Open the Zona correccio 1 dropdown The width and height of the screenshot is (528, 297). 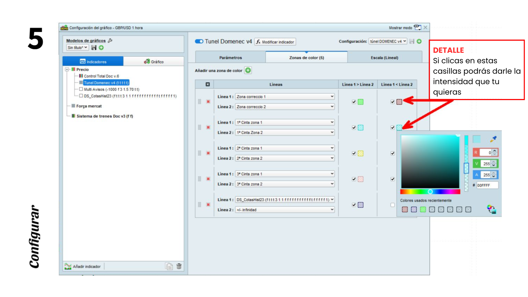click(285, 97)
